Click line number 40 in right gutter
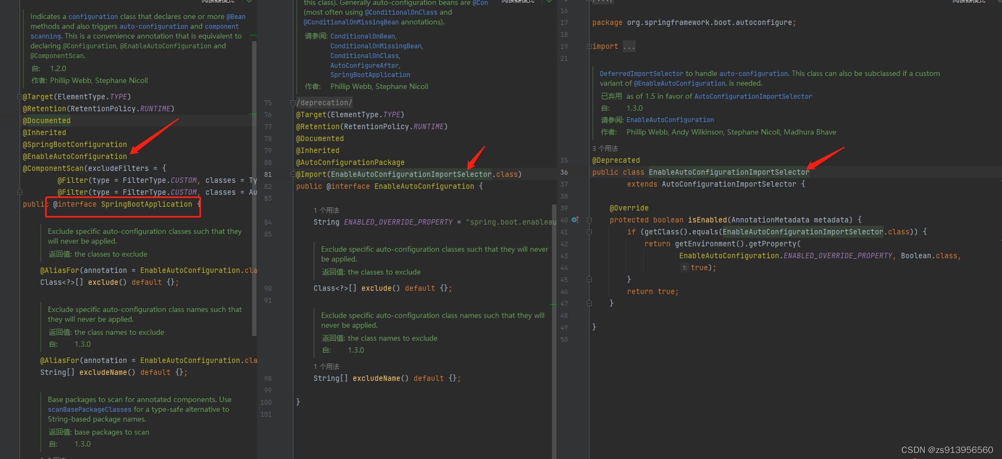This screenshot has height=459, width=1002. tap(564, 220)
